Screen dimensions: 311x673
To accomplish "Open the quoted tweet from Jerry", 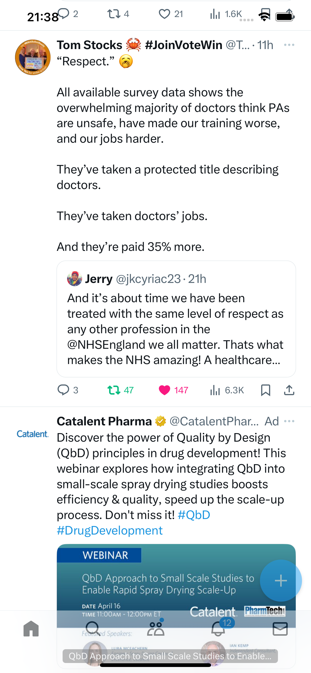I will pyautogui.click(x=176, y=319).
